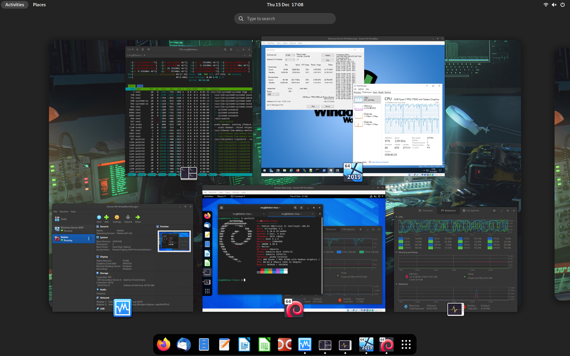Open the Machine menu in VirtualBox Manager
The width and height of the screenshot is (570, 356).
pyautogui.click(x=64, y=212)
